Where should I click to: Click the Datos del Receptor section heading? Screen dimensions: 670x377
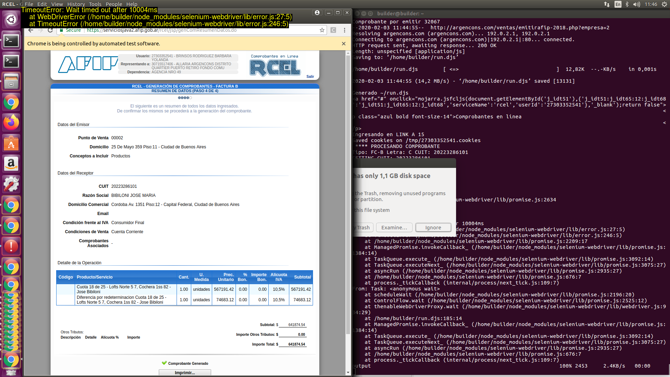[75, 173]
